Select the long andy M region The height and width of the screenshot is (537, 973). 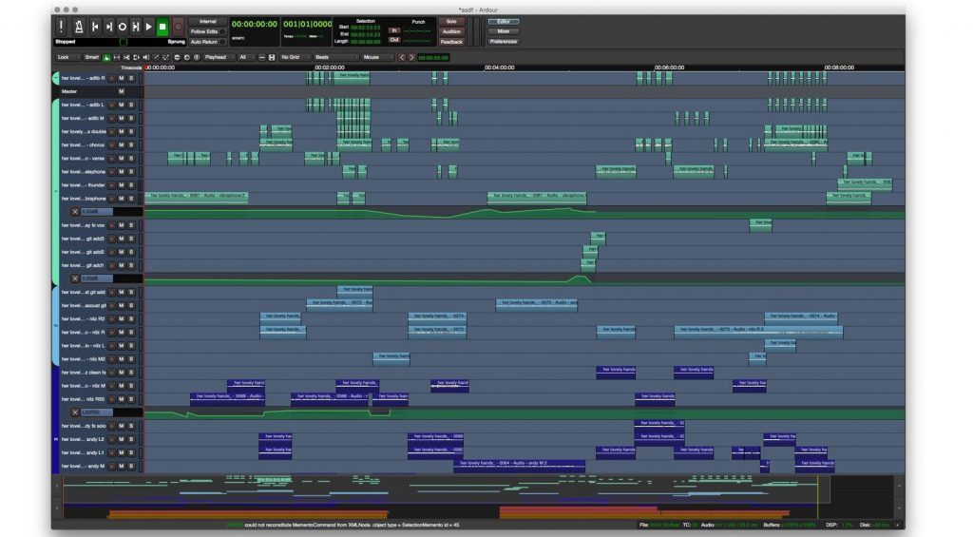pyautogui.click(x=520, y=467)
